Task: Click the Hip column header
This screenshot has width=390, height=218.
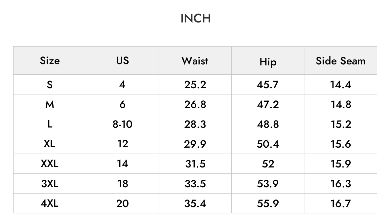Action: coord(268,62)
